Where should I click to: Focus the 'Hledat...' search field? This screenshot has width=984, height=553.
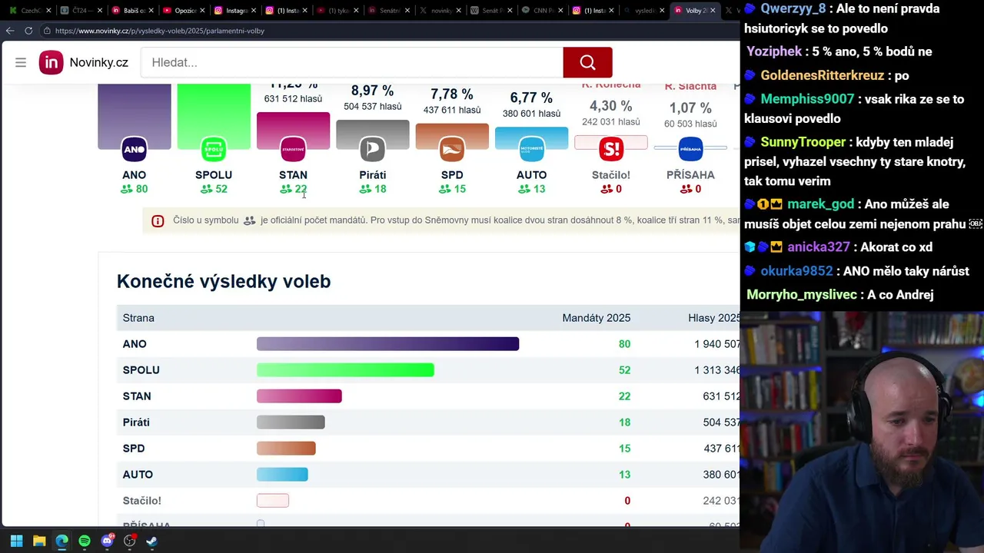(x=352, y=62)
